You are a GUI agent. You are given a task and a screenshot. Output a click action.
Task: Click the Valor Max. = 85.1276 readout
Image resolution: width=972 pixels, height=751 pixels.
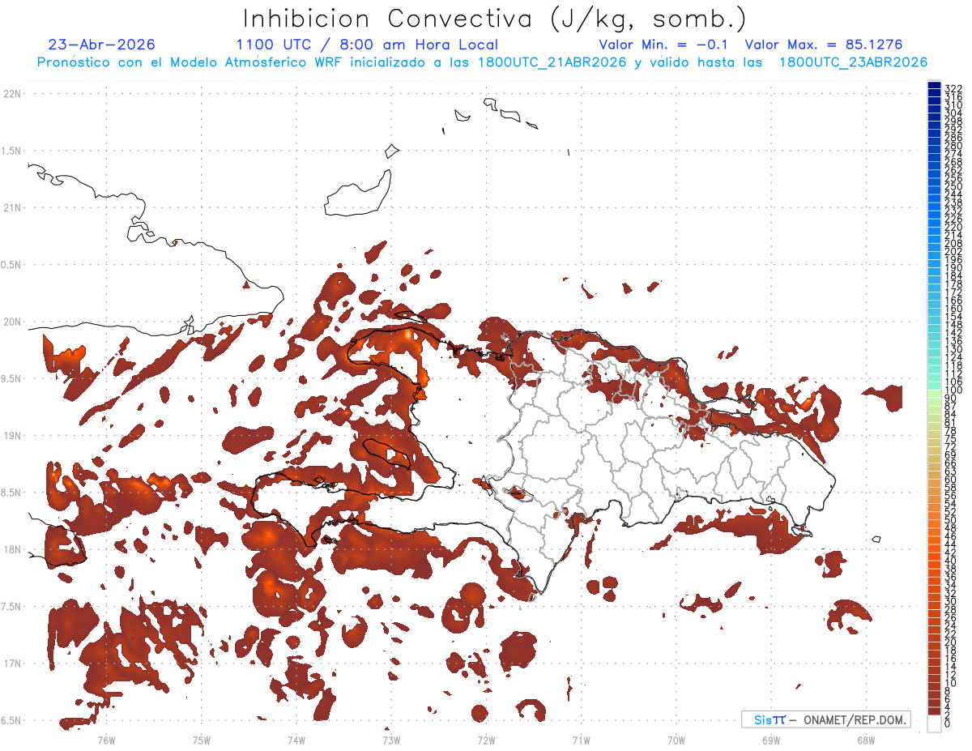(824, 45)
